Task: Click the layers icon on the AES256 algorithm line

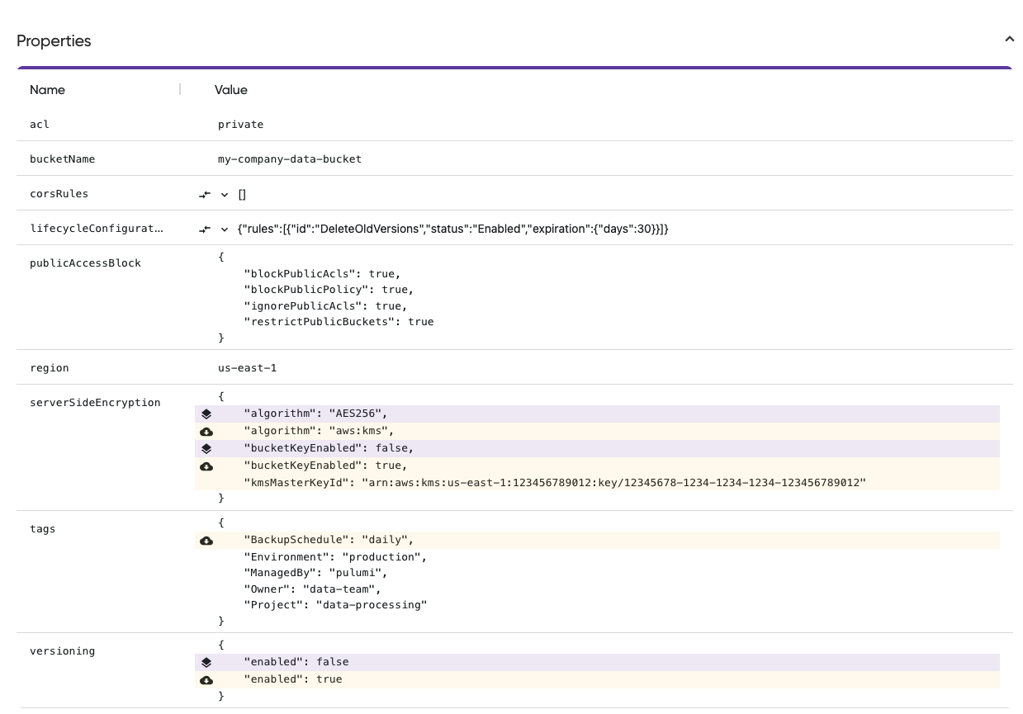Action: (206, 414)
